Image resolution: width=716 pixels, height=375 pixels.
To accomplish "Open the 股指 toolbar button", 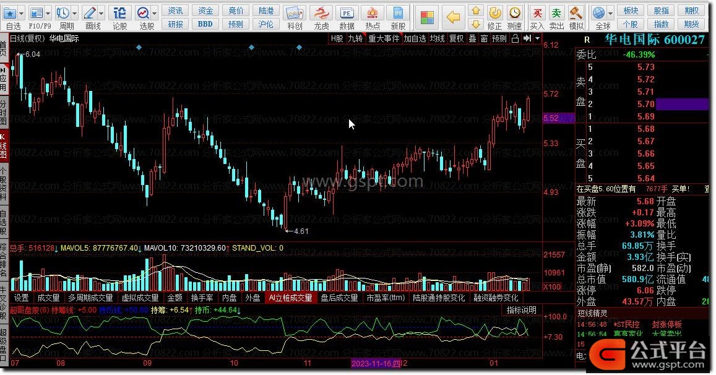I will click(x=661, y=11).
